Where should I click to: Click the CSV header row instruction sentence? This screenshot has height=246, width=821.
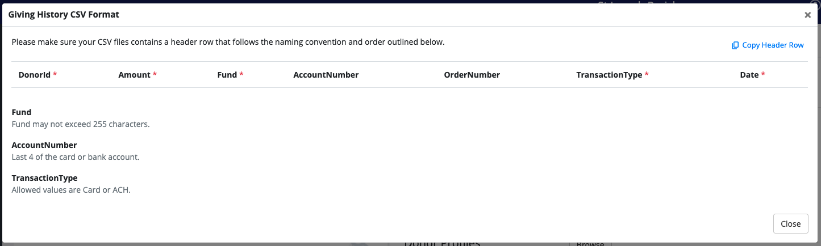pos(228,42)
